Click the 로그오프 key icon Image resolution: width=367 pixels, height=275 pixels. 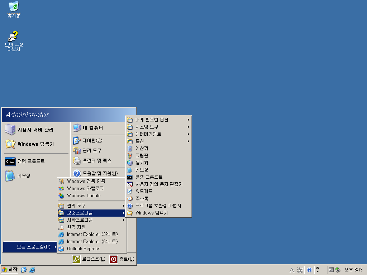(77, 259)
